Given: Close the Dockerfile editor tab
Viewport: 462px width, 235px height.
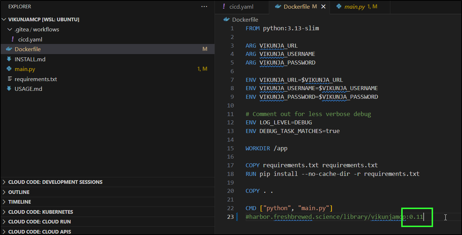Looking at the screenshot, I should [323, 6].
